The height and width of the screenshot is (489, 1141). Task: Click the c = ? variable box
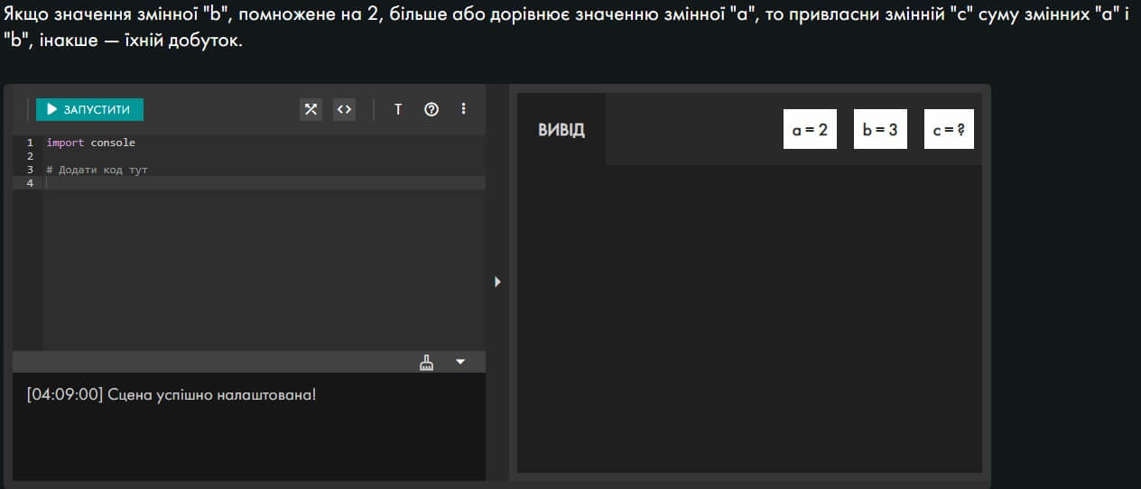click(949, 130)
